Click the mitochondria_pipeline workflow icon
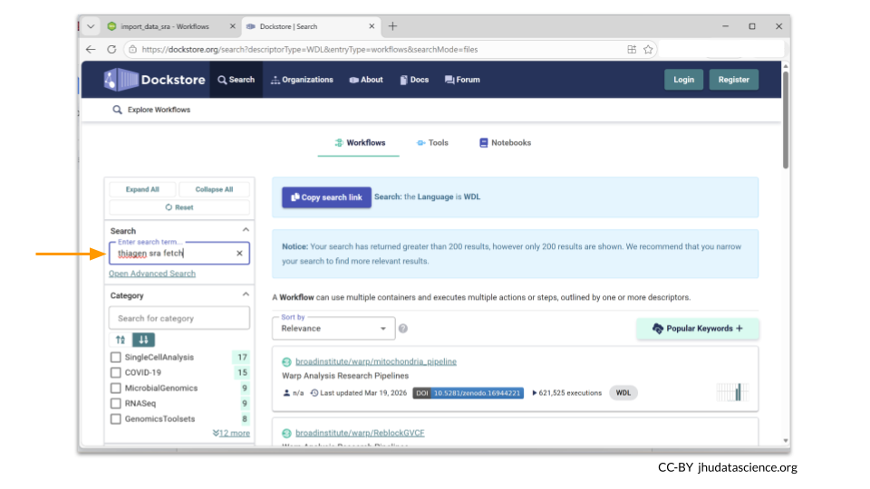The width and height of the screenshot is (870, 489). pos(286,362)
